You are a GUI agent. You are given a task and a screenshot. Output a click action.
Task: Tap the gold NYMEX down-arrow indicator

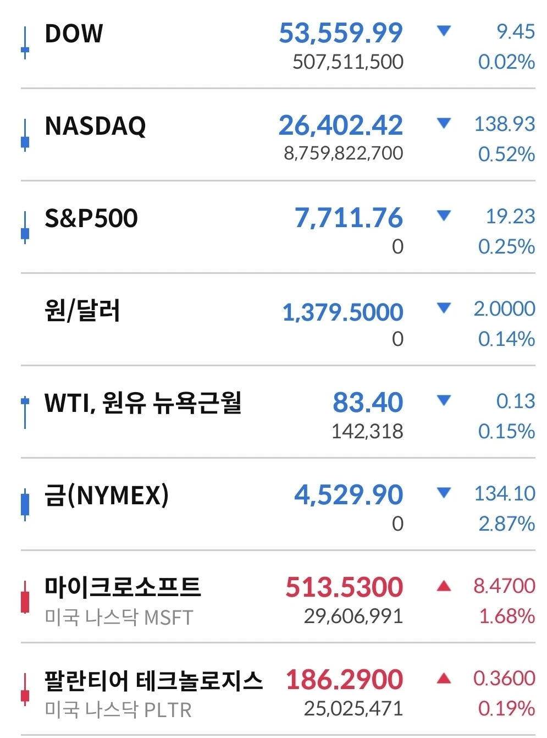(444, 493)
